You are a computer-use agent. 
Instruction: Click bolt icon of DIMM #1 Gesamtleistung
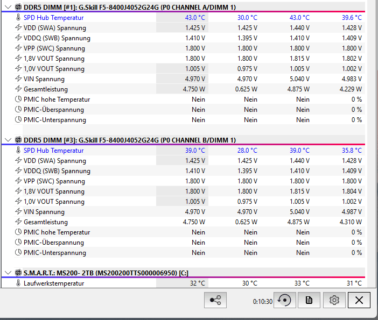point(18,89)
